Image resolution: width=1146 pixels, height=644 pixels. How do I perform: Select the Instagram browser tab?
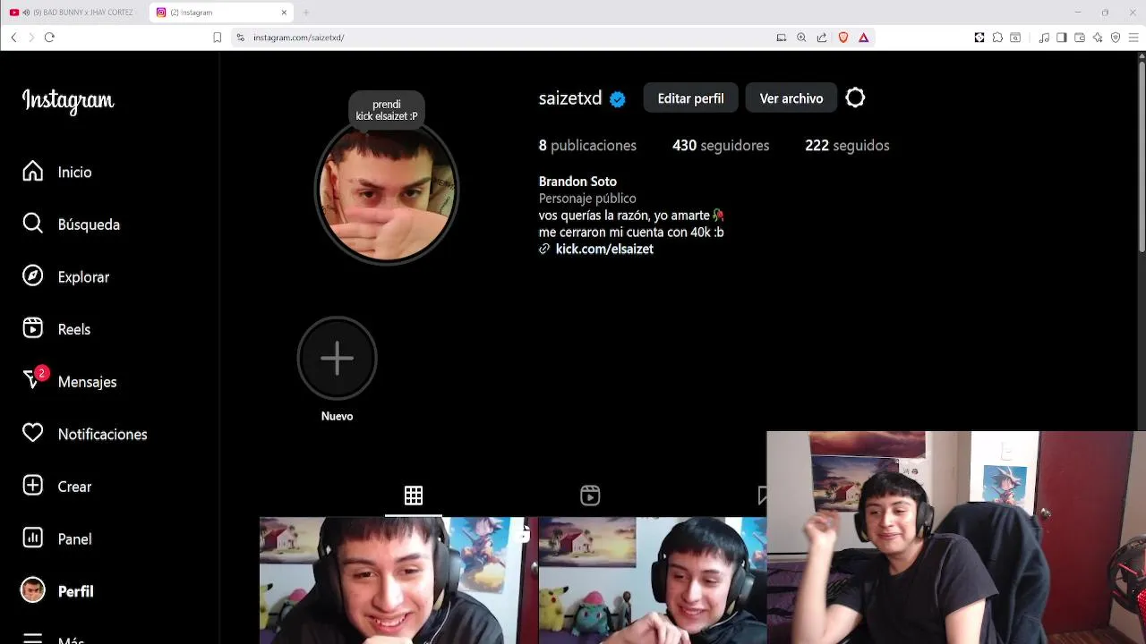click(x=223, y=13)
